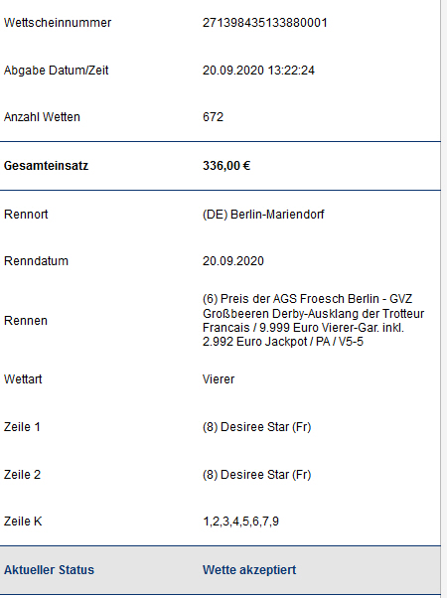Click Desiree Star (Fr) in Zeile 2

[x=256, y=475]
